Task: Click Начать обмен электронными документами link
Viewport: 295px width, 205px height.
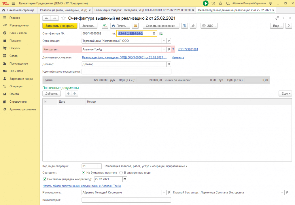Action: point(82,186)
